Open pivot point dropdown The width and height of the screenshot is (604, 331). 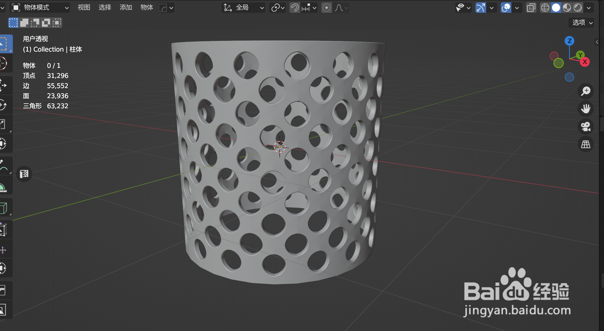coord(278,8)
